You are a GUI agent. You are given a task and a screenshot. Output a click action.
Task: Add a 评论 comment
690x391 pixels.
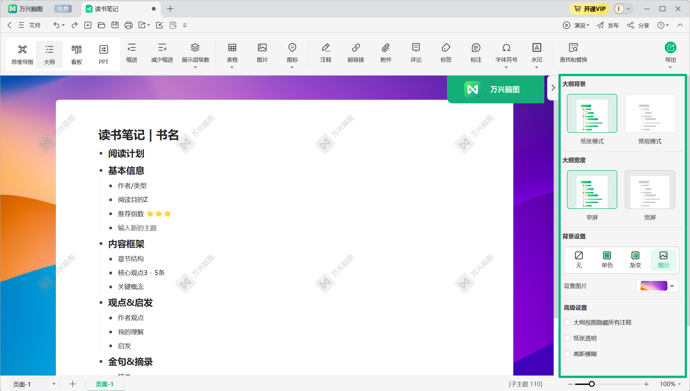(416, 53)
